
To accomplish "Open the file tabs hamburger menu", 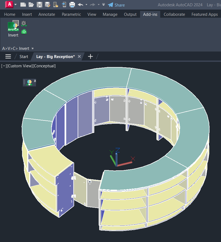I will (x=8, y=56).
